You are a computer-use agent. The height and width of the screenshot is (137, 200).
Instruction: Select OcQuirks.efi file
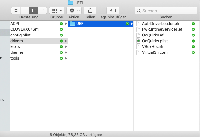coord(153,35)
